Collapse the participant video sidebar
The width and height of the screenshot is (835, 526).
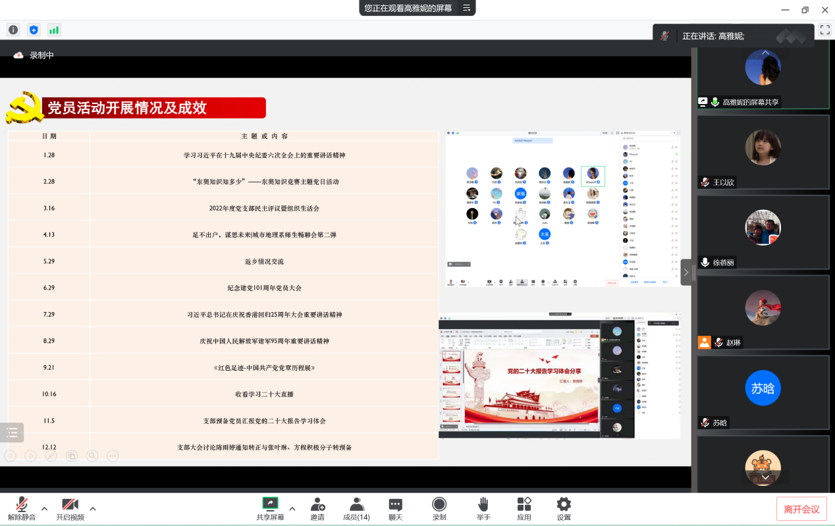coord(686,272)
